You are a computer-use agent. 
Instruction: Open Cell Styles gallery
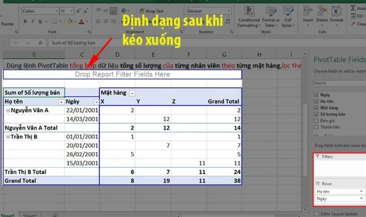288,17
